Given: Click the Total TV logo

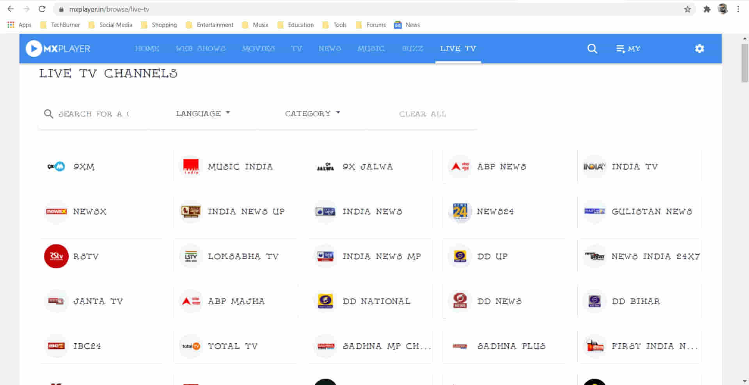Looking at the screenshot, I should [x=191, y=346].
